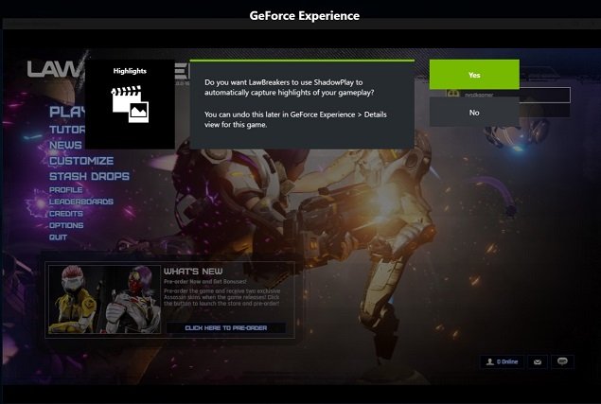Open the NEWS menu item
The width and height of the screenshot is (601, 404).
click(x=65, y=146)
